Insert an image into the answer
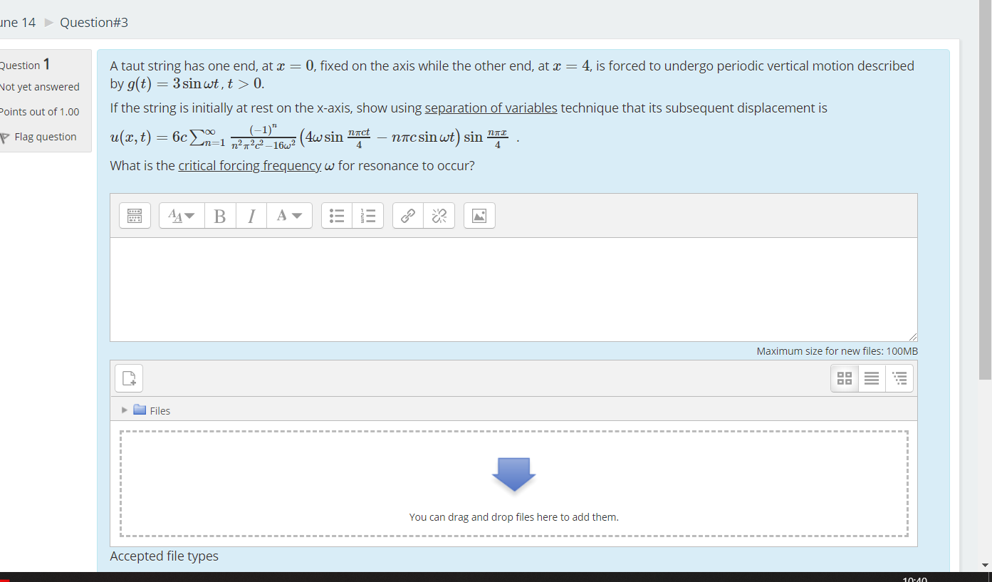 (479, 215)
